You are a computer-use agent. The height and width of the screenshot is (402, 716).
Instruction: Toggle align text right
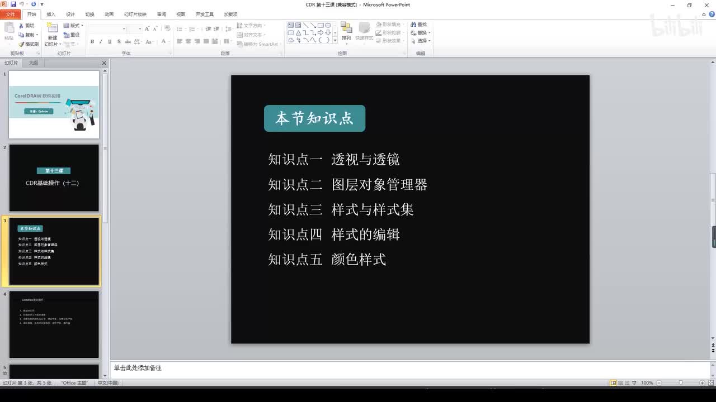pyautogui.click(x=197, y=41)
